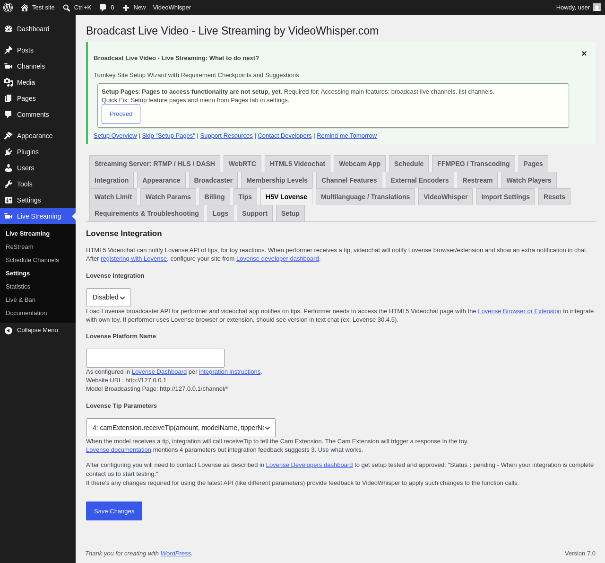Click the Posts pushpin icon

point(9,50)
